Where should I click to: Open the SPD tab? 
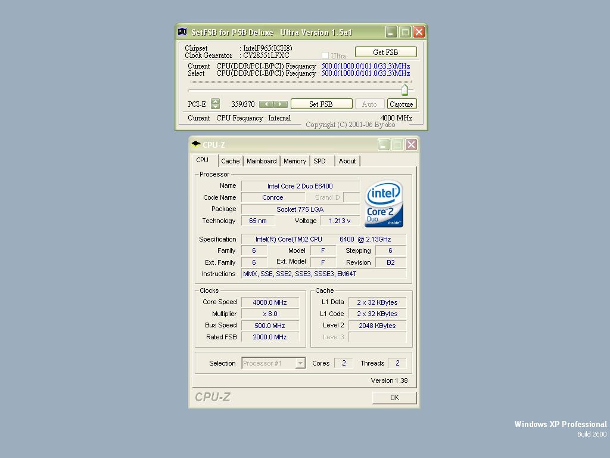coord(319,161)
